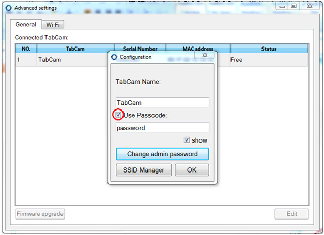Click the TabCam Name label

[138, 82]
